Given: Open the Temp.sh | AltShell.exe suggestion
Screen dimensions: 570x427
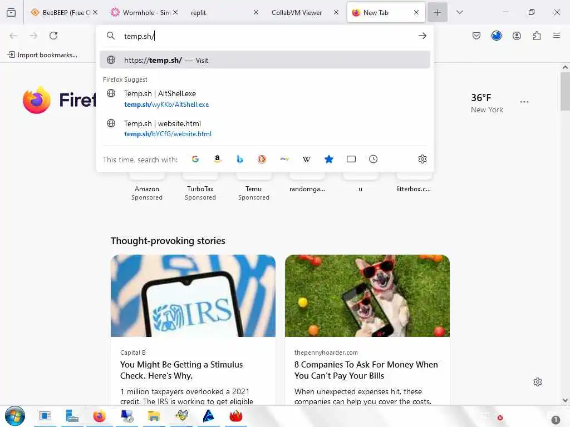Looking at the screenshot, I should 264,99.
